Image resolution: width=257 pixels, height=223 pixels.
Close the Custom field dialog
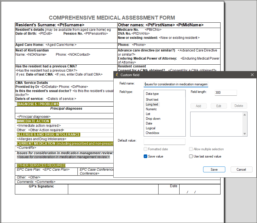click(x=252, y=75)
